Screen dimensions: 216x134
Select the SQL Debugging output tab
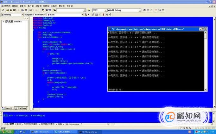pos(72,124)
